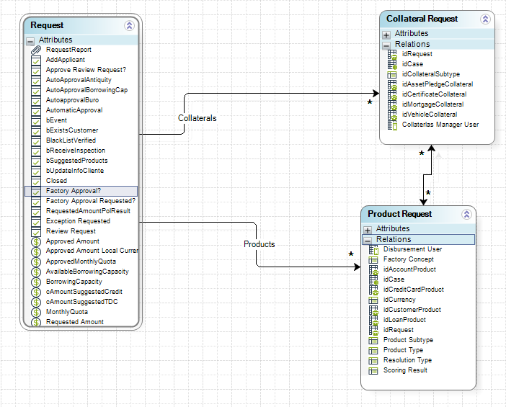Click the checkbox icon beside BlackListVerified

36,140
